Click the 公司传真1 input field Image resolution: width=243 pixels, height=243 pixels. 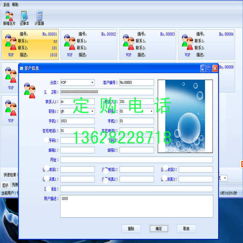pyautogui.click(x=77, y=179)
